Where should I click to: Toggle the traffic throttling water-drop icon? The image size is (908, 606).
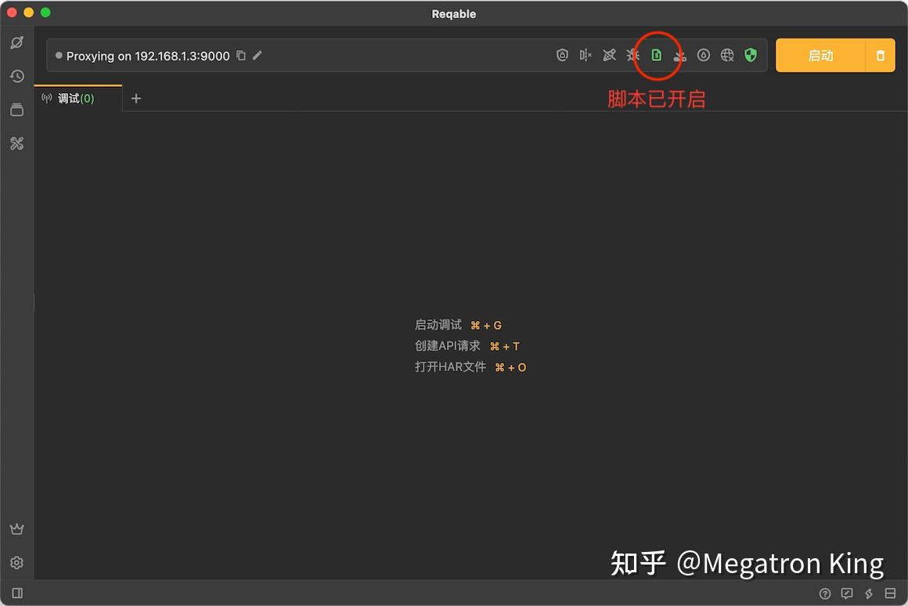(703, 55)
